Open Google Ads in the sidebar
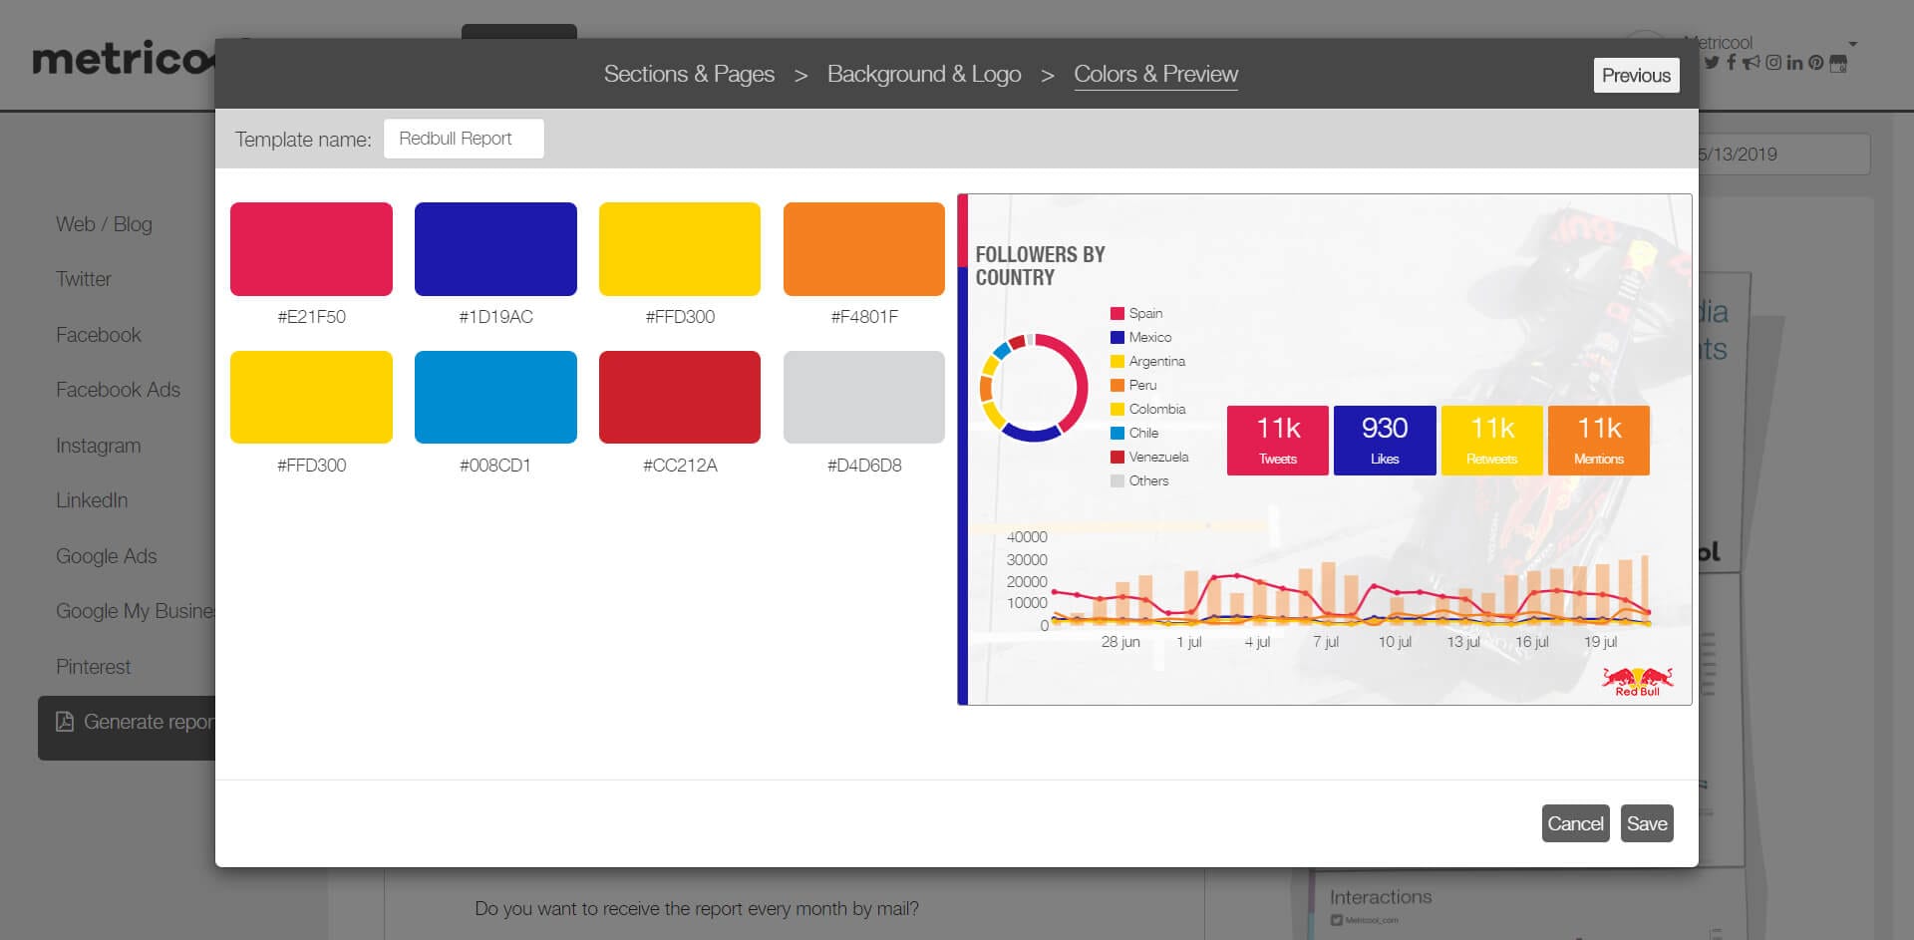 pos(107,556)
